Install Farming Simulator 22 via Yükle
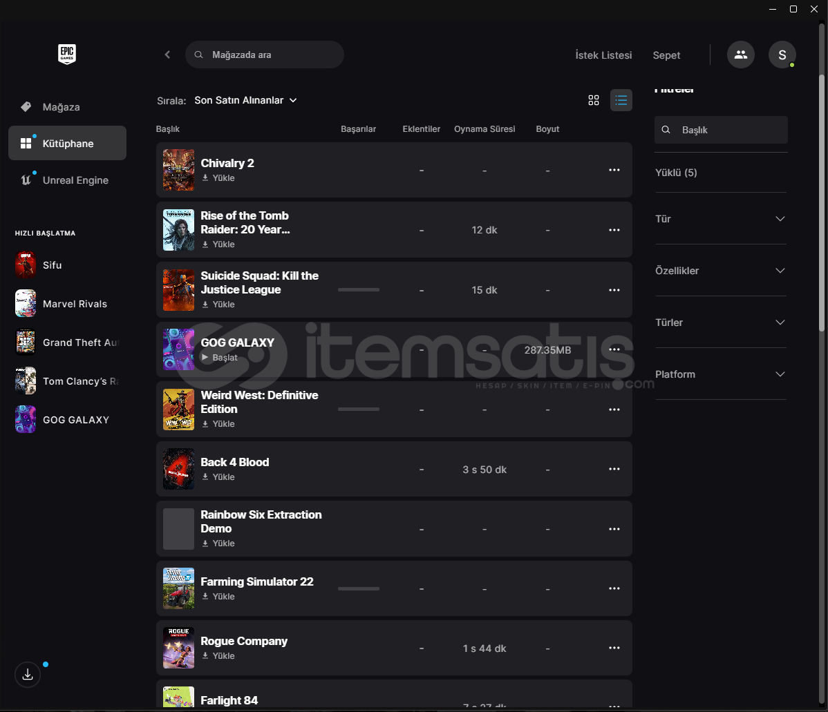This screenshot has width=828, height=712. [218, 597]
